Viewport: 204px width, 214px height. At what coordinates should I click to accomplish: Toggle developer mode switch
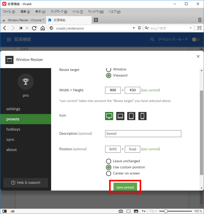click(196, 40)
